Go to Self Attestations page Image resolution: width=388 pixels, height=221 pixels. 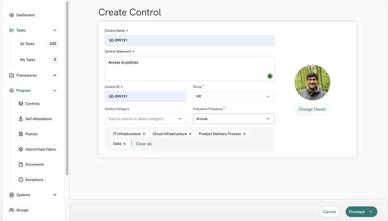point(39,119)
